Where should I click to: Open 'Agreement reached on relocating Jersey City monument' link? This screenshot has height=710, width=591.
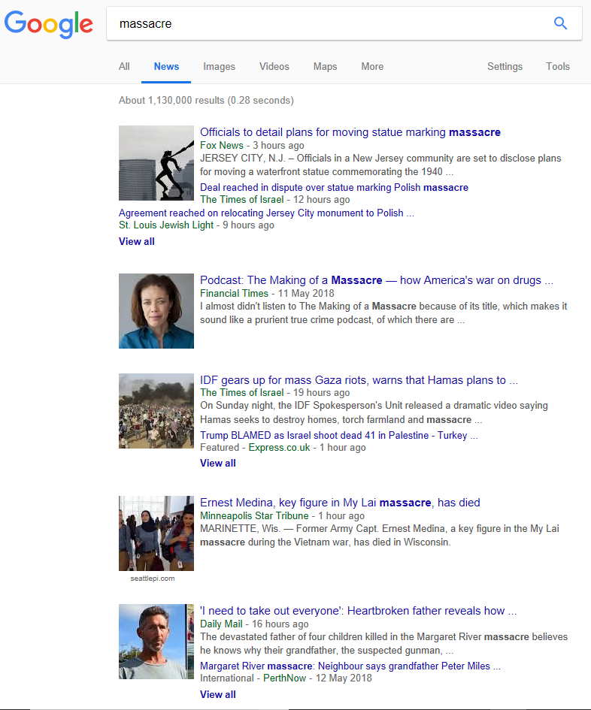(x=266, y=213)
